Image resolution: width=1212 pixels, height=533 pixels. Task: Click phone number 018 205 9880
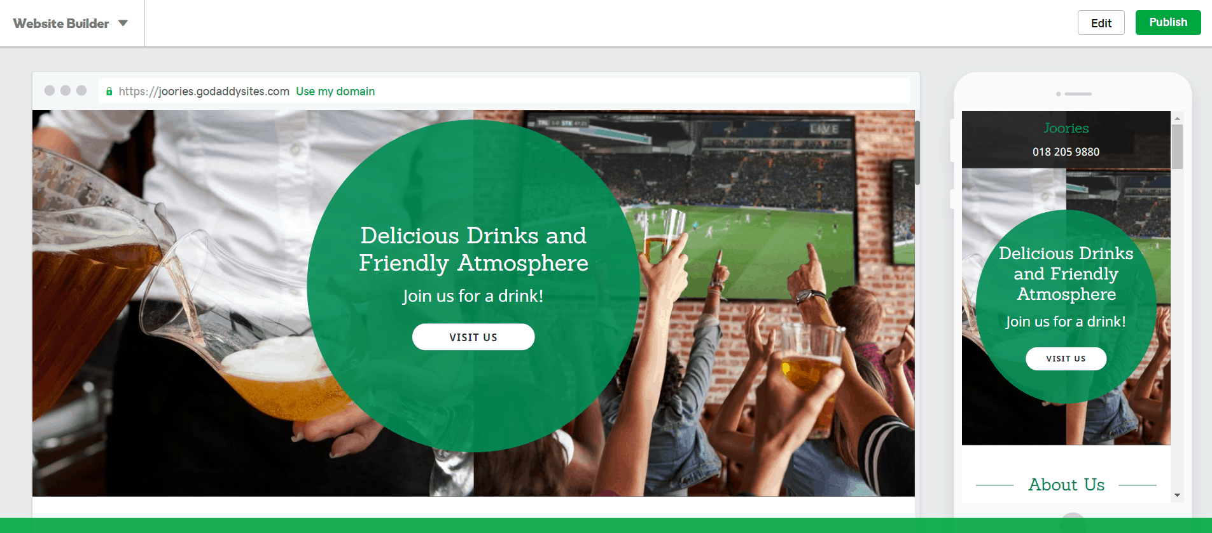coord(1066,152)
